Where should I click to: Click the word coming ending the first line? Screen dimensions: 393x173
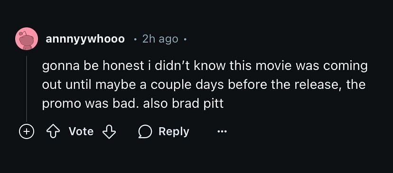345,67
